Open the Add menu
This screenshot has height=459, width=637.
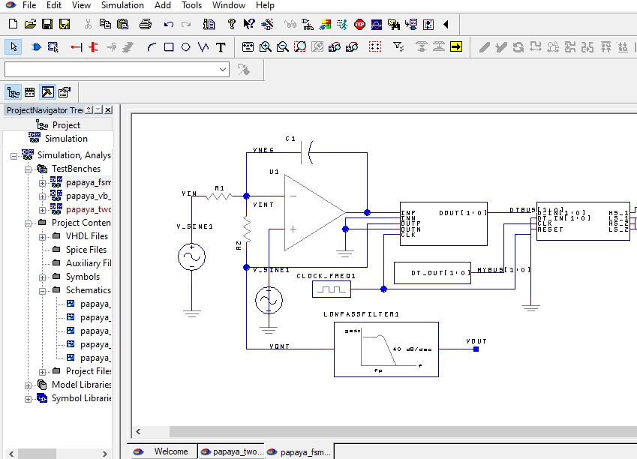pos(163,5)
